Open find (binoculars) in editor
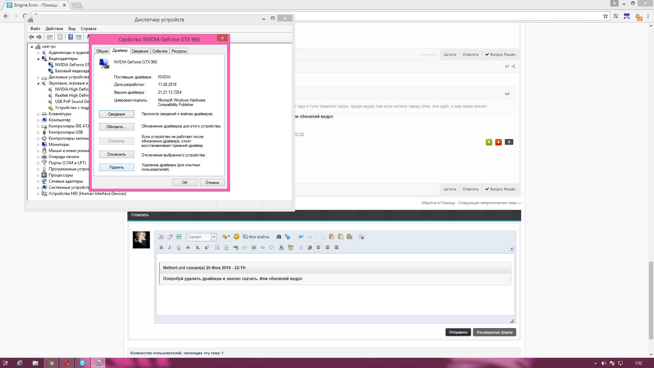The width and height of the screenshot is (654, 368). [x=279, y=237]
